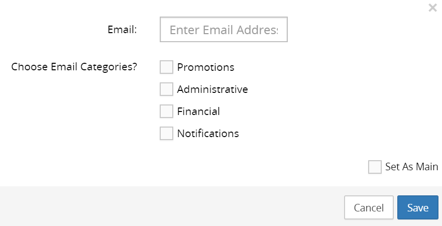The image size is (442, 226).
Task: Click the Notifications label text
Action: (x=208, y=134)
